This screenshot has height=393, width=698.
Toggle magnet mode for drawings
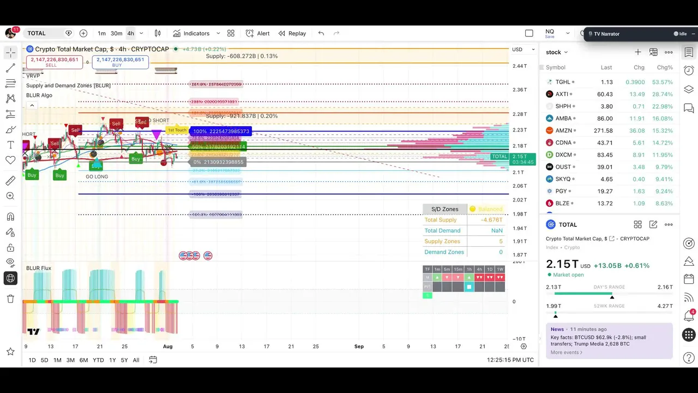[x=10, y=217]
